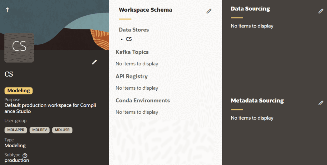Click the Conda Environments heading
Image resolution: width=327 pixels, height=165 pixels.
click(142, 101)
